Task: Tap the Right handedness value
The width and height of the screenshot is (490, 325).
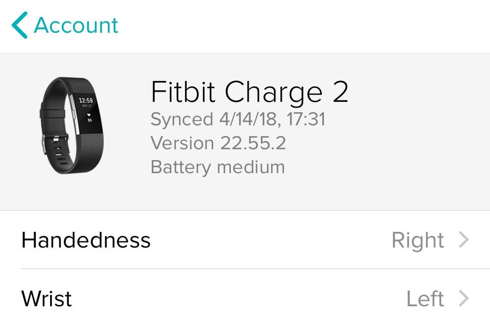Action: [x=417, y=241]
